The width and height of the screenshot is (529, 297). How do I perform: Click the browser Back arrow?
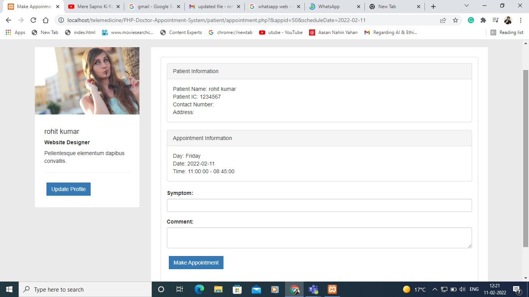pos(9,20)
